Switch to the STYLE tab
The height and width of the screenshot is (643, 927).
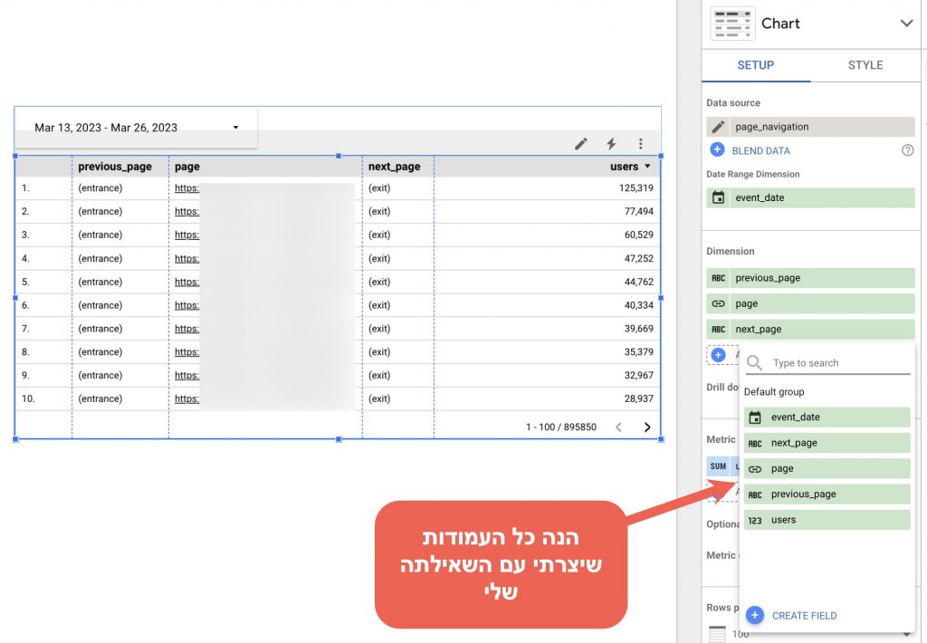click(865, 65)
